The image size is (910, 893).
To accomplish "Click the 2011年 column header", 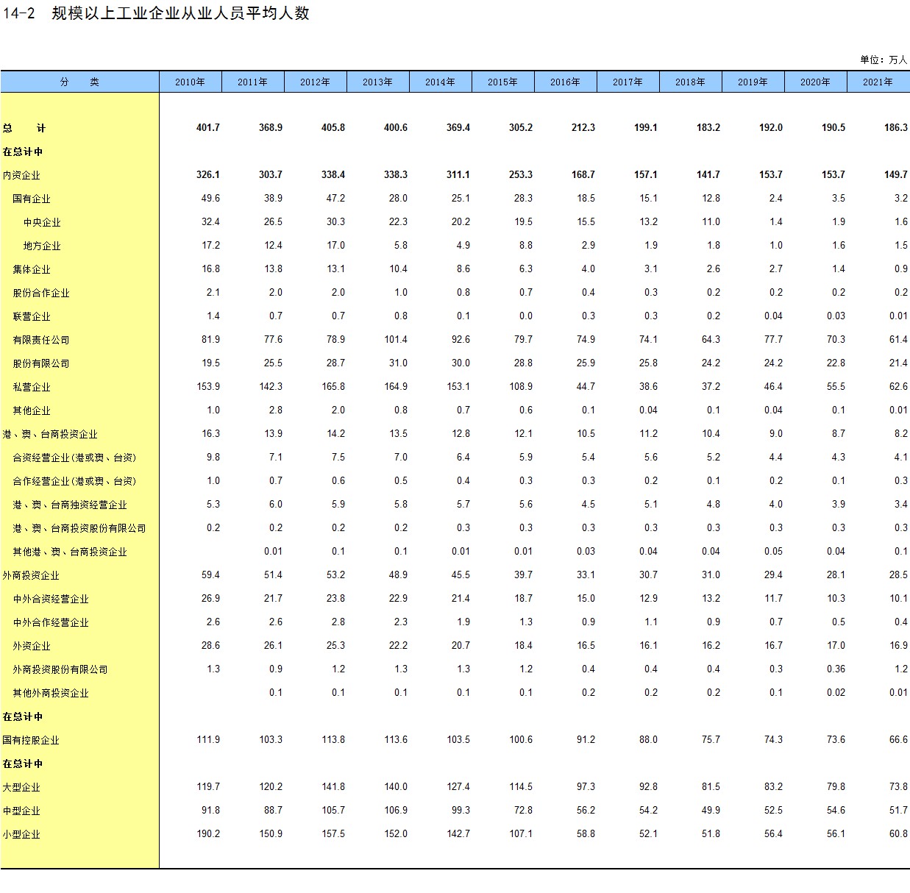I will pyautogui.click(x=253, y=82).
